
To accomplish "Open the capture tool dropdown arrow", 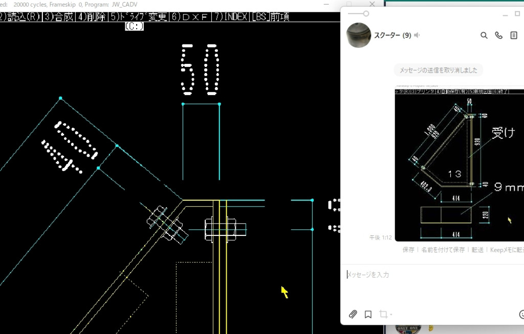I will click(390, 314).
